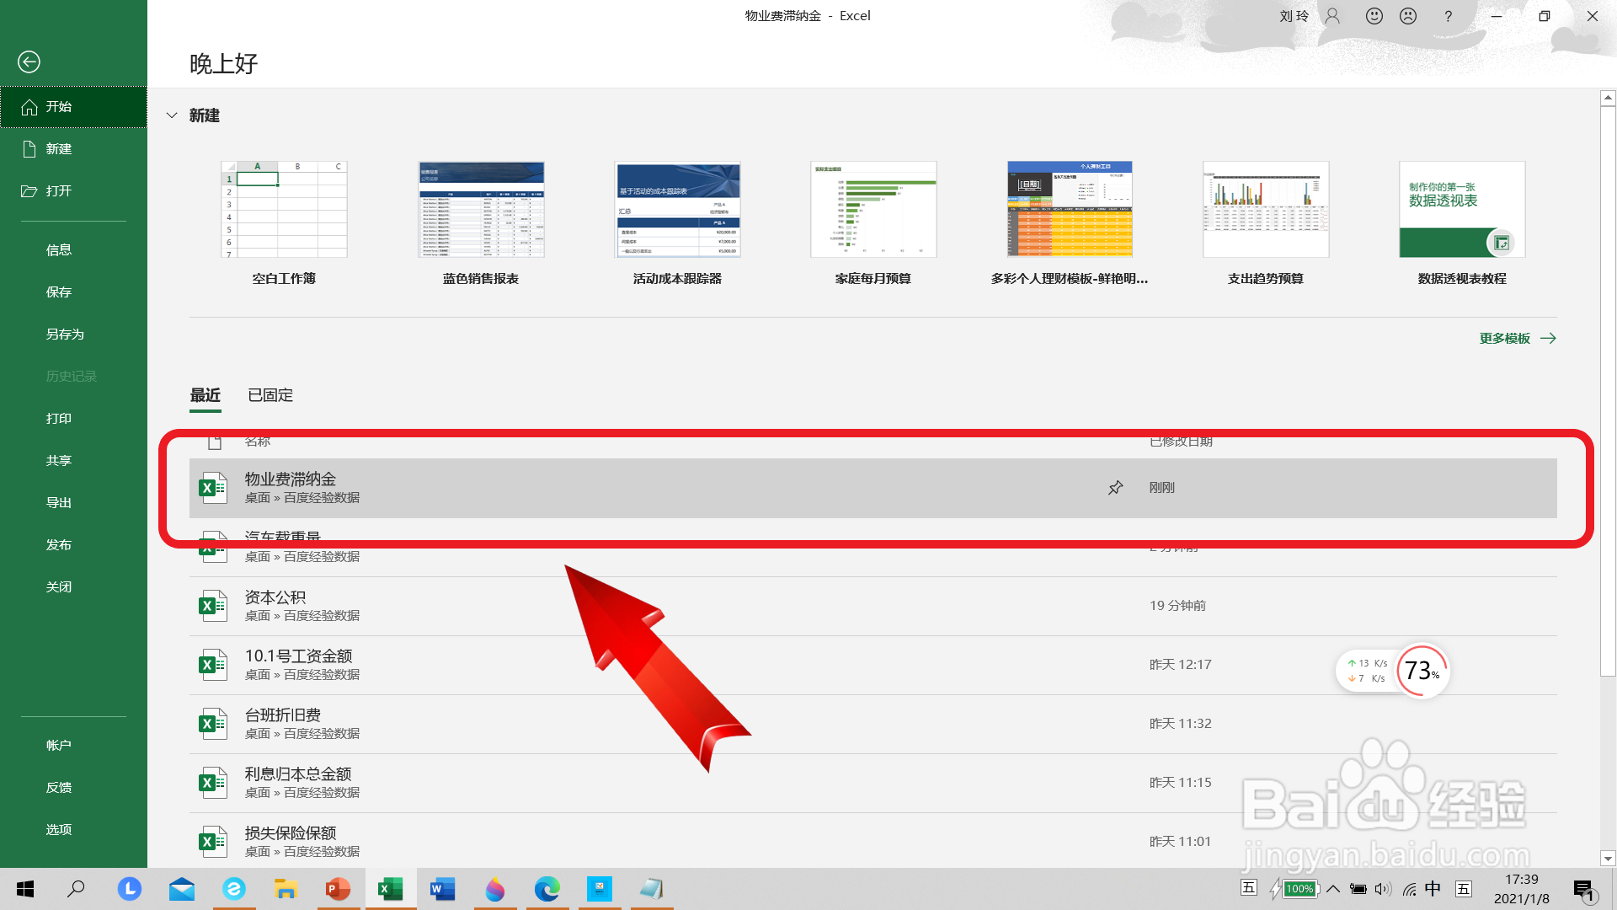Click the scrollbar down arrow
This screenshot has height=910, width=1617.
click(1608, 859)
